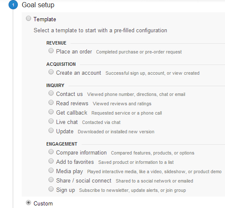Choose the Update inquiry template
Viewport: 225px width, 208px height.
[51, 130]
